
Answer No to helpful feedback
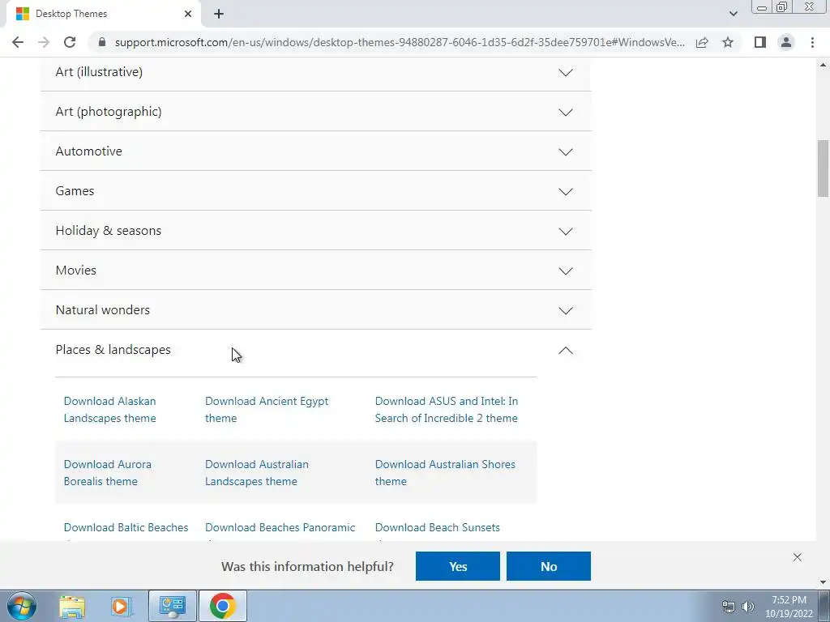(x=549, y=566)
